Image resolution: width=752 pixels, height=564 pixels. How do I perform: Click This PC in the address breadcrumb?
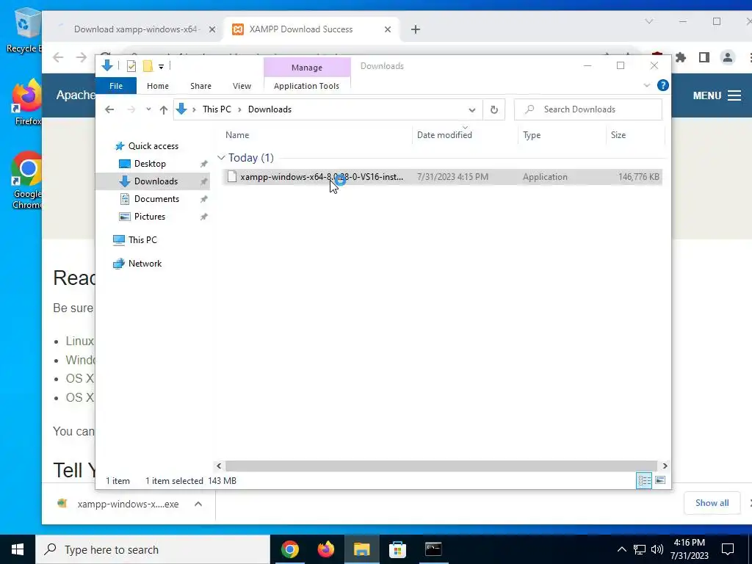coord(217,109)
